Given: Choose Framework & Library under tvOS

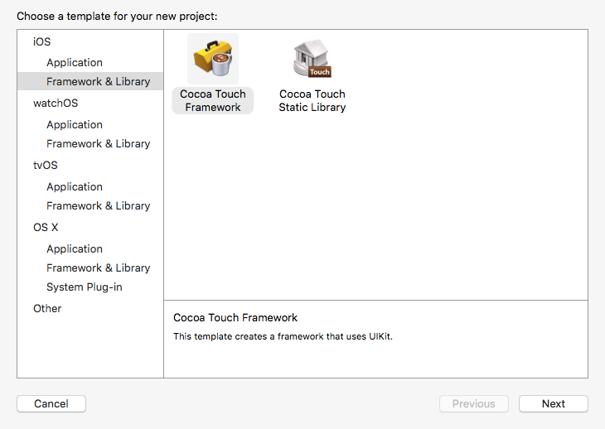Looking at the screenshot, I should [x=98, y=206].
